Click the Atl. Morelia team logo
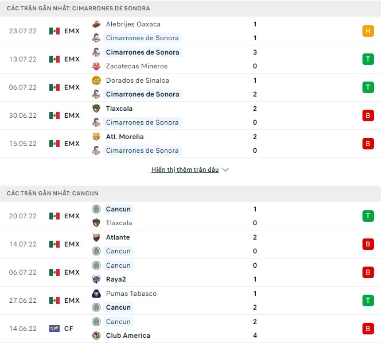This screenshot has height=343, width=386. coord(96,137)
